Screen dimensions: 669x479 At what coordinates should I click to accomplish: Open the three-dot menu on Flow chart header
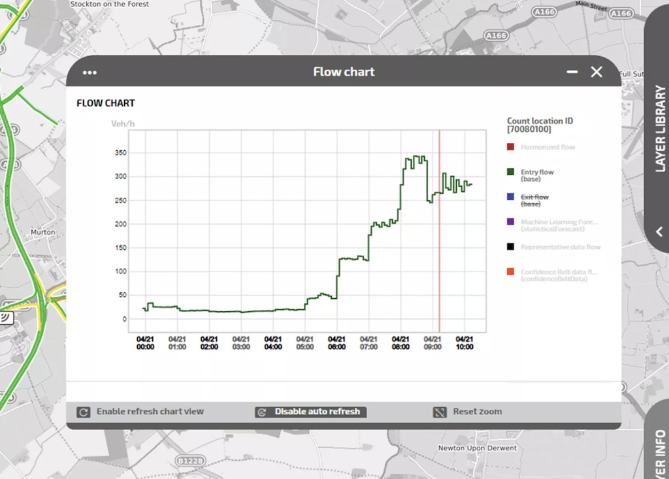click(x=89, y=72)
